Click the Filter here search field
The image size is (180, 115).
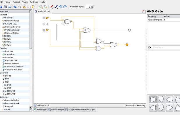point(166,47)
